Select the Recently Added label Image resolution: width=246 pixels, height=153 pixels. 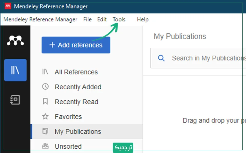pyautogui.click(x=78, y=87)
